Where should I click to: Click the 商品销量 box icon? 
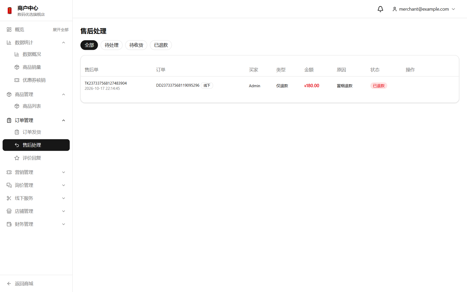(17, 67)
